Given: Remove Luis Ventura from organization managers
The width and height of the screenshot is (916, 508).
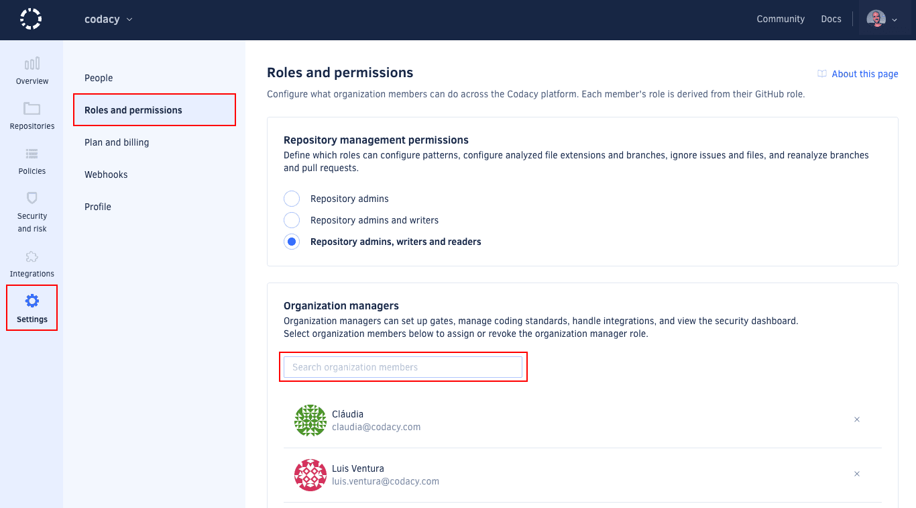Looking at the screenshot, I should (x=857, y=474).
